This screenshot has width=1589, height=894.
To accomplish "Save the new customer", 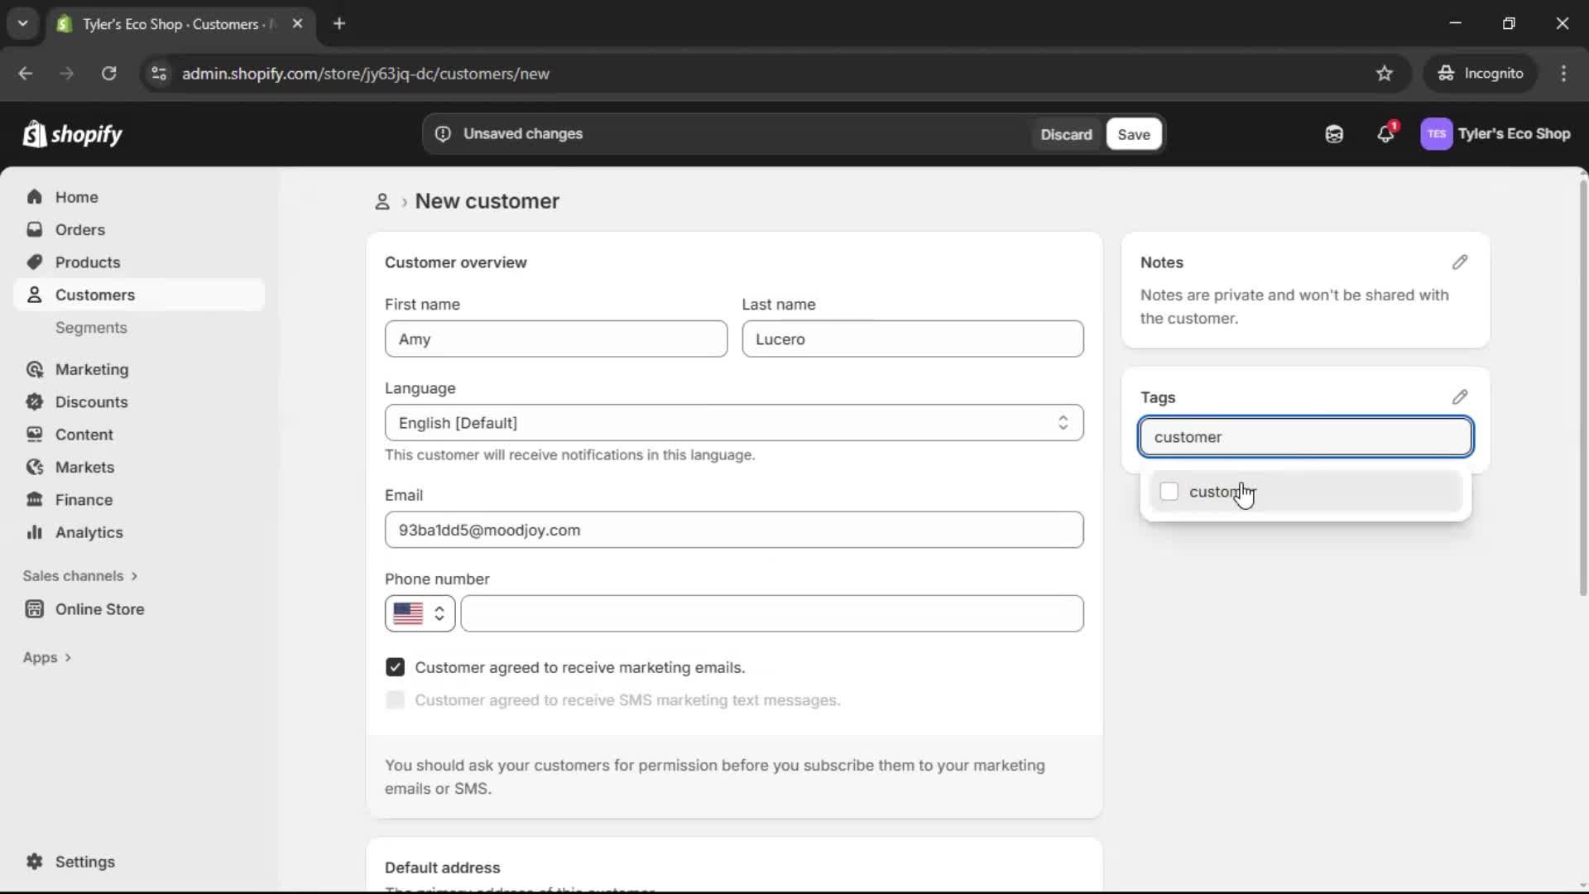I will click(x=1133, y=134).
